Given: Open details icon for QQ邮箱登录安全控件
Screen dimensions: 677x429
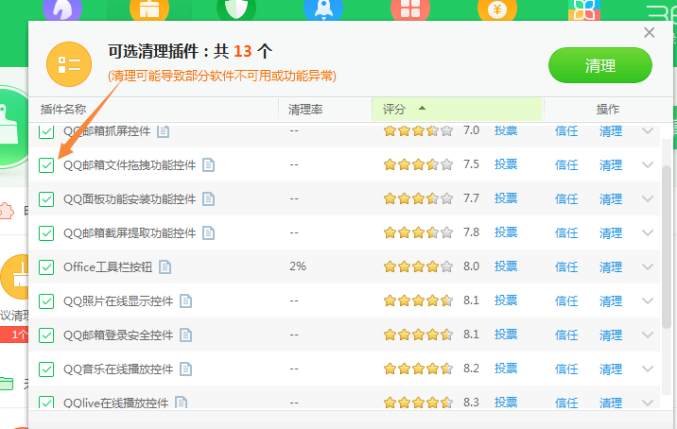Looking at the screenshot, I should (185, 335).
